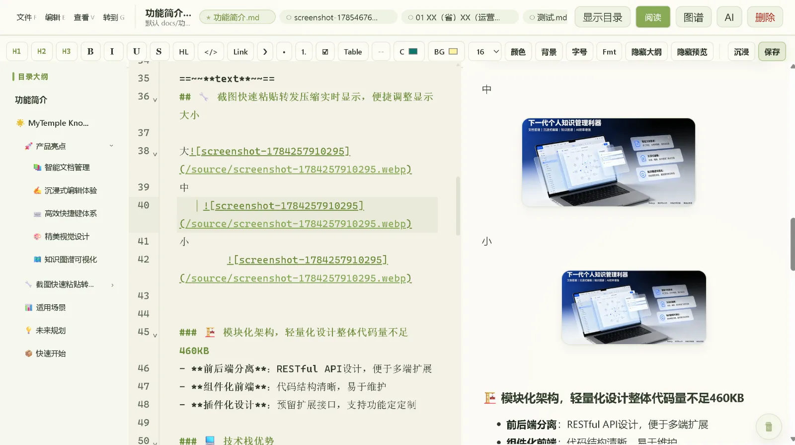
Task: Switch to the 功能简介.md tab
Action: pyautogui.click(x=238, y=17)
